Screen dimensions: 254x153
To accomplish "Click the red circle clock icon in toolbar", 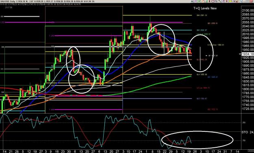I will coord(213,1).
